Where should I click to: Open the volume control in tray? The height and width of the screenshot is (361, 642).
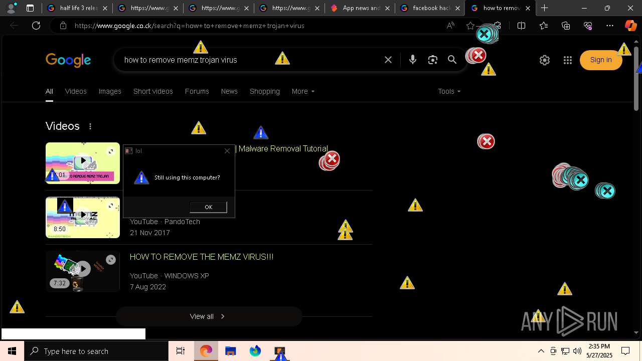tap(577, 351)
